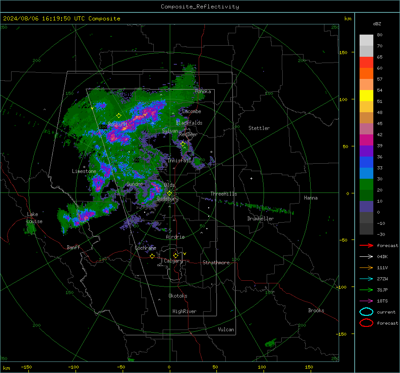Click the HighRiver town label
Screen dimensions: 400x373
click(x=184, y=311)
